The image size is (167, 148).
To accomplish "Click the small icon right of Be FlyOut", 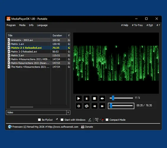I will pos(57,120).
